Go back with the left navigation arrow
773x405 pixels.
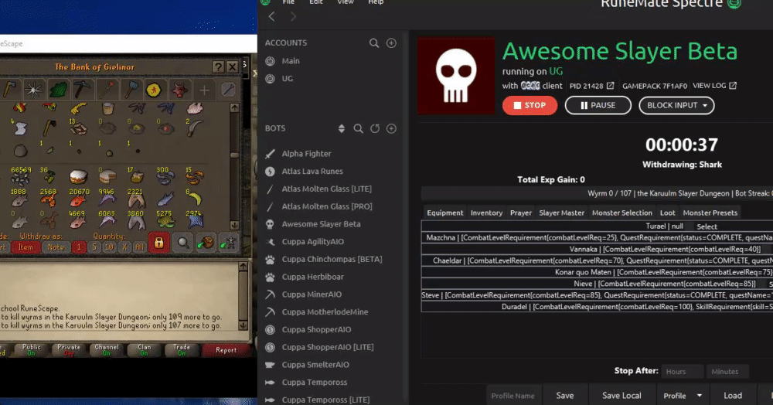(271, 17)
